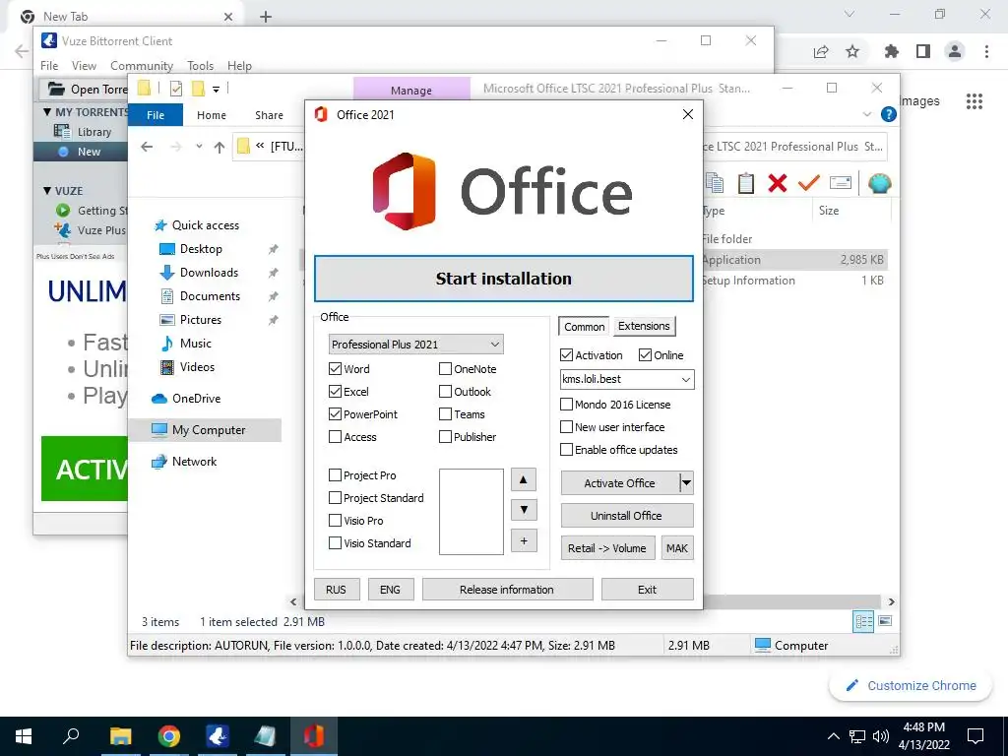1008x756 pixels.
Task: Select Network in the navigation pane
Action: [194, 462]
